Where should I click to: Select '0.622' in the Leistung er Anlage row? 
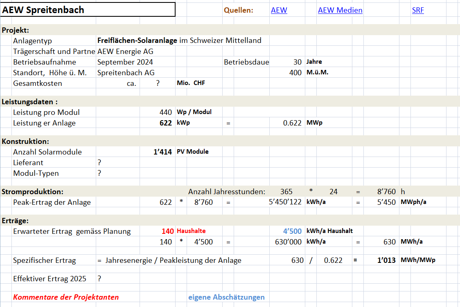[x=292, y=123]
